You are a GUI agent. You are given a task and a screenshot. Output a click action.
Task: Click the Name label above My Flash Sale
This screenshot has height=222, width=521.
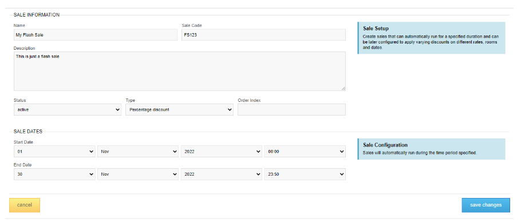click(x=19, y=26)
